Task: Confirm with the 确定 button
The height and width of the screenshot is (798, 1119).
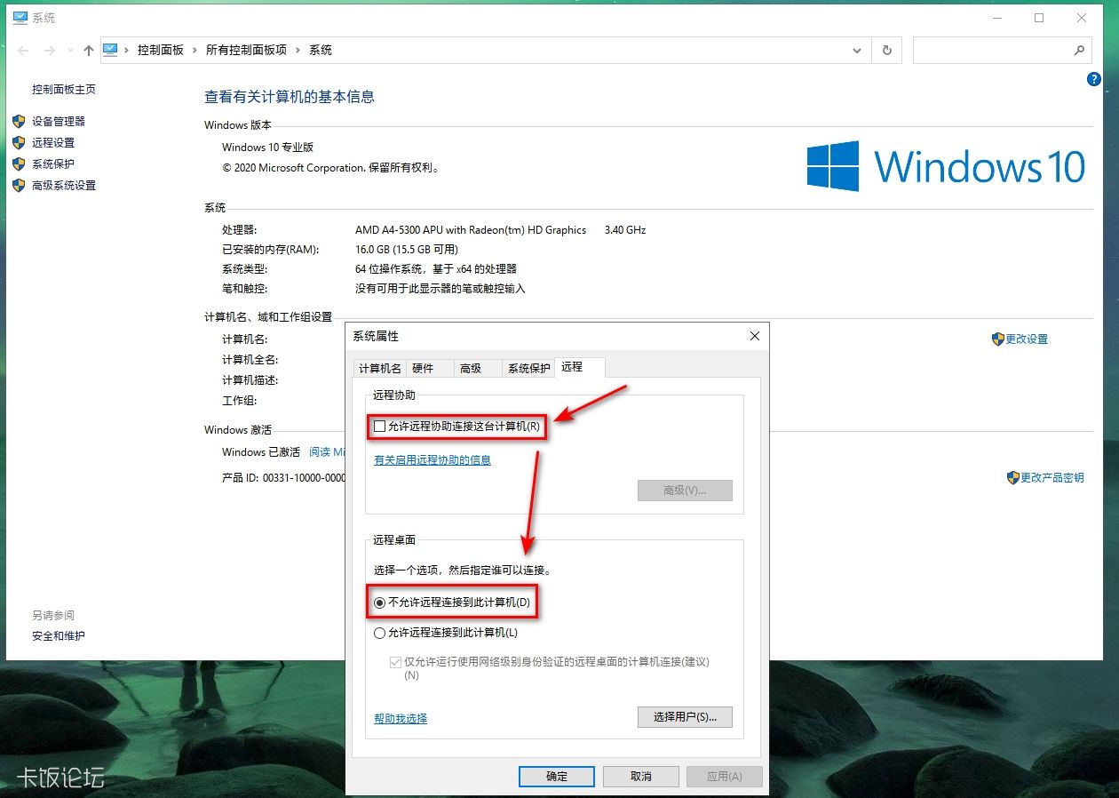Action: (x=557, y=777)
